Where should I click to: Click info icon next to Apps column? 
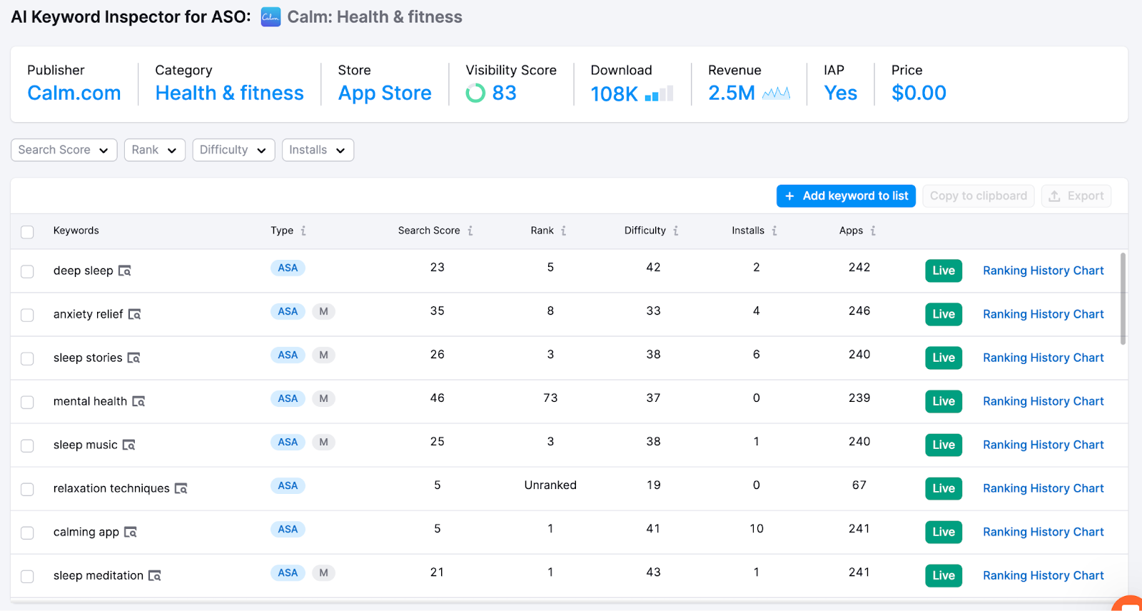(x=873, y=231)
